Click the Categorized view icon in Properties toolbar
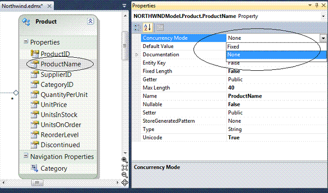 click(x=137, y=28)
